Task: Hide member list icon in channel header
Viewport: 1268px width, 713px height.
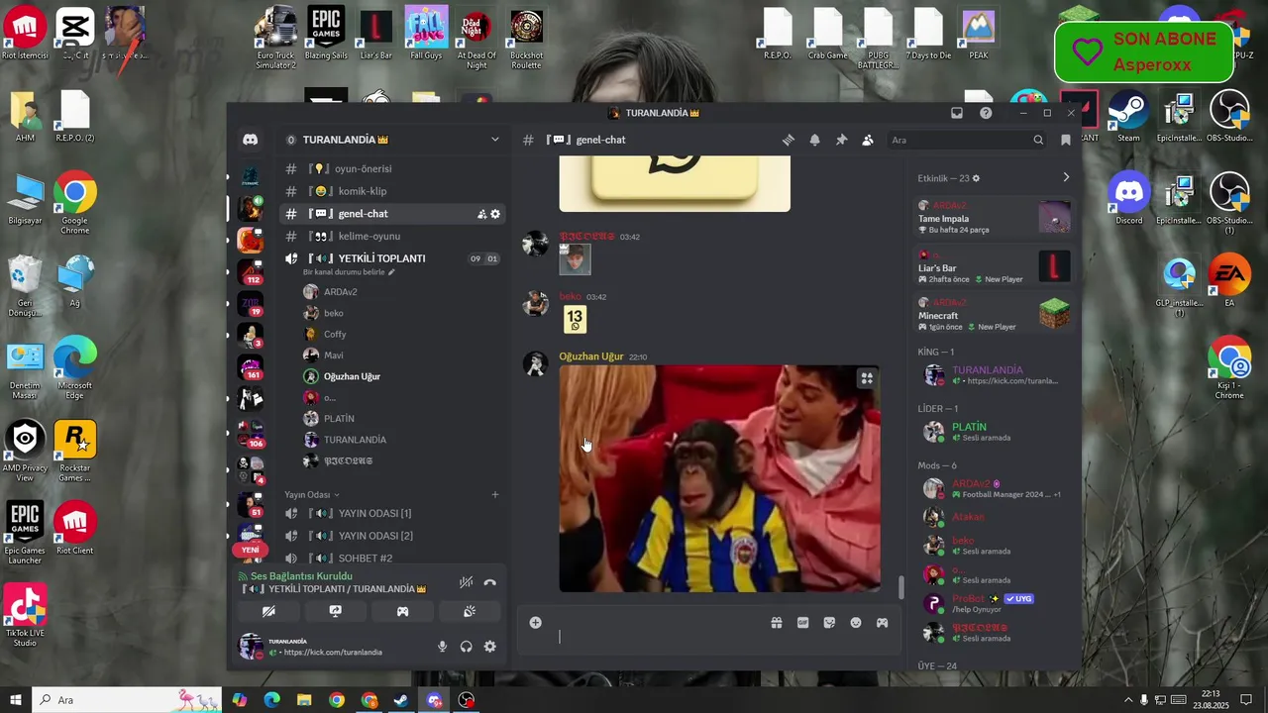Action: 868,140
